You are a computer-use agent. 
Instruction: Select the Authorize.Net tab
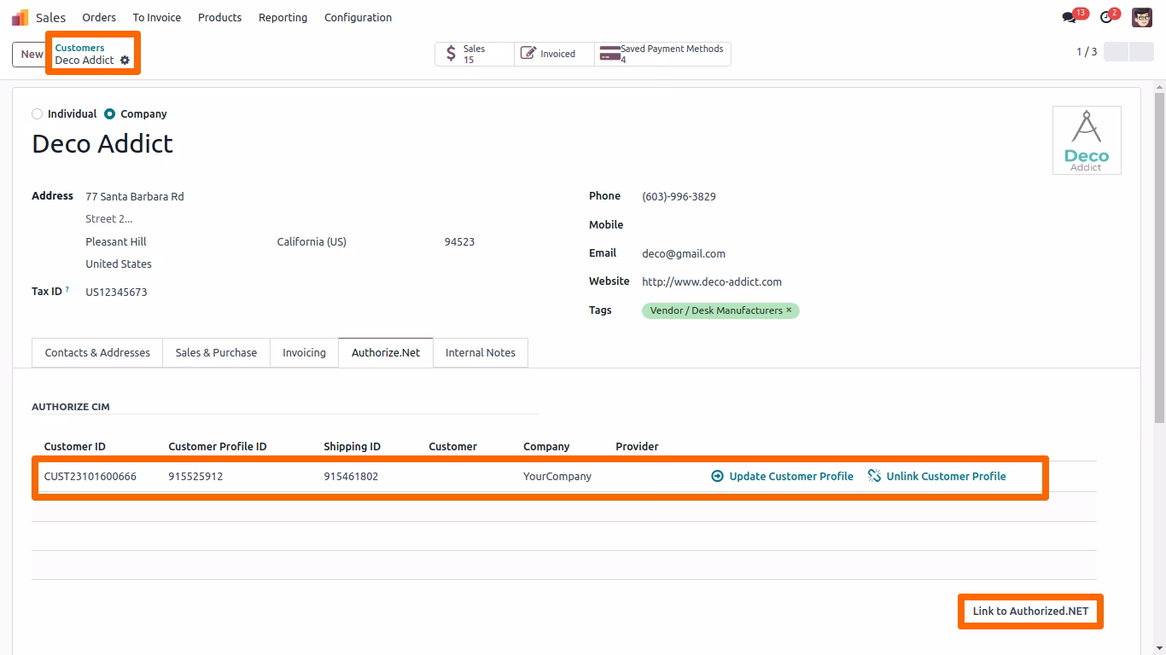(x=386, y=353)
